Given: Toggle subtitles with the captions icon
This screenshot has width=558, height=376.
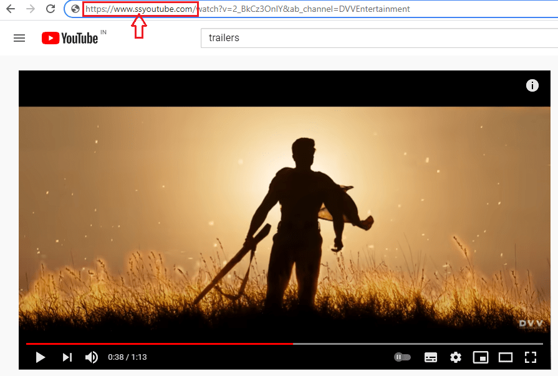Looking at the screenshot, I should (x=431, y=357).
